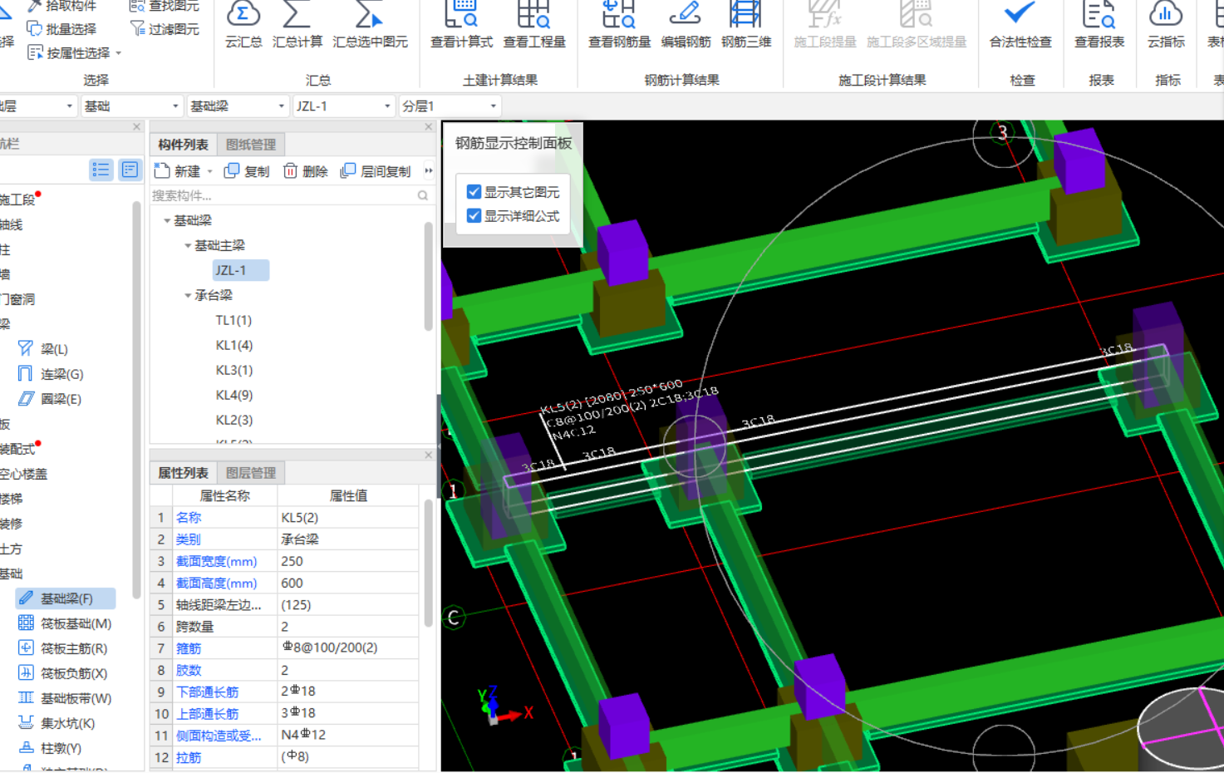Image resolution: width=1224 pixels, height=773 pixels.
Task: Click 删除 delete component button
Action: (x=305, y=171)
